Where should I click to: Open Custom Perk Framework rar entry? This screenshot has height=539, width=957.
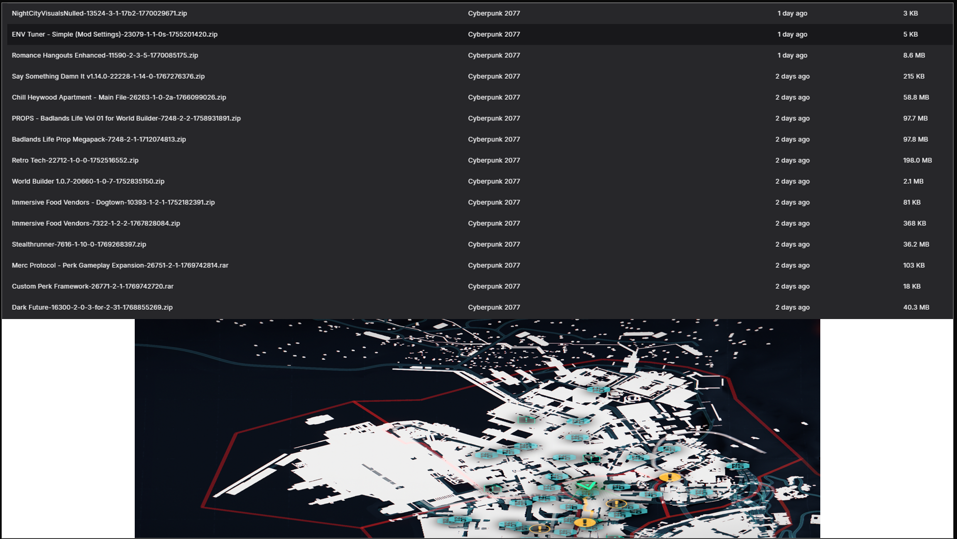point(92,286)
